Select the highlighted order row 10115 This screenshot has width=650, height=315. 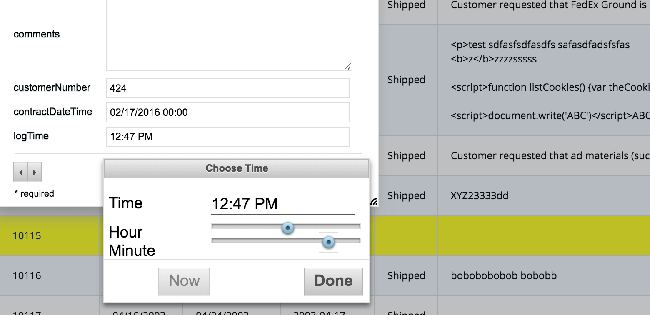point(325,235)
